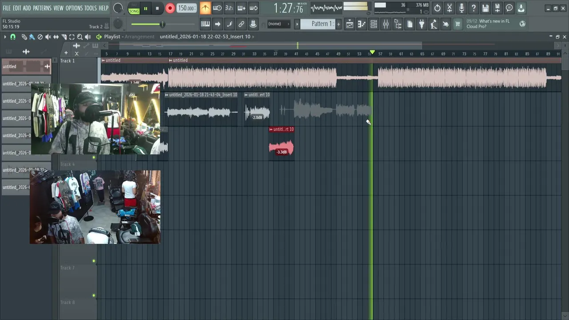Click the master volume knob
Image resolution: width=569 pixels, height=320 pixels.
[x=118, y=8]
